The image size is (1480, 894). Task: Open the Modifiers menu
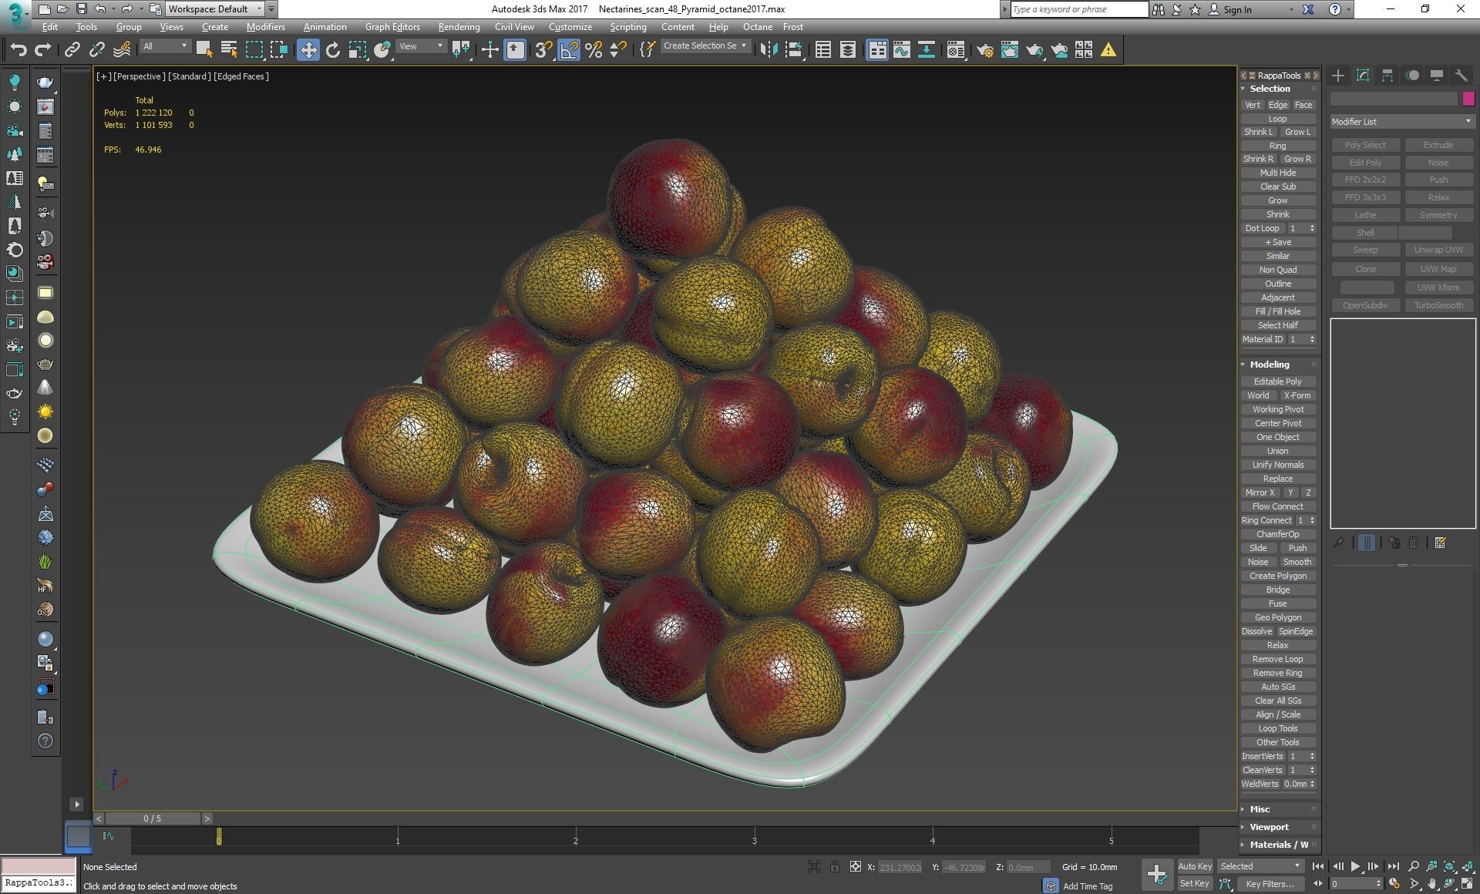[266, 27]
